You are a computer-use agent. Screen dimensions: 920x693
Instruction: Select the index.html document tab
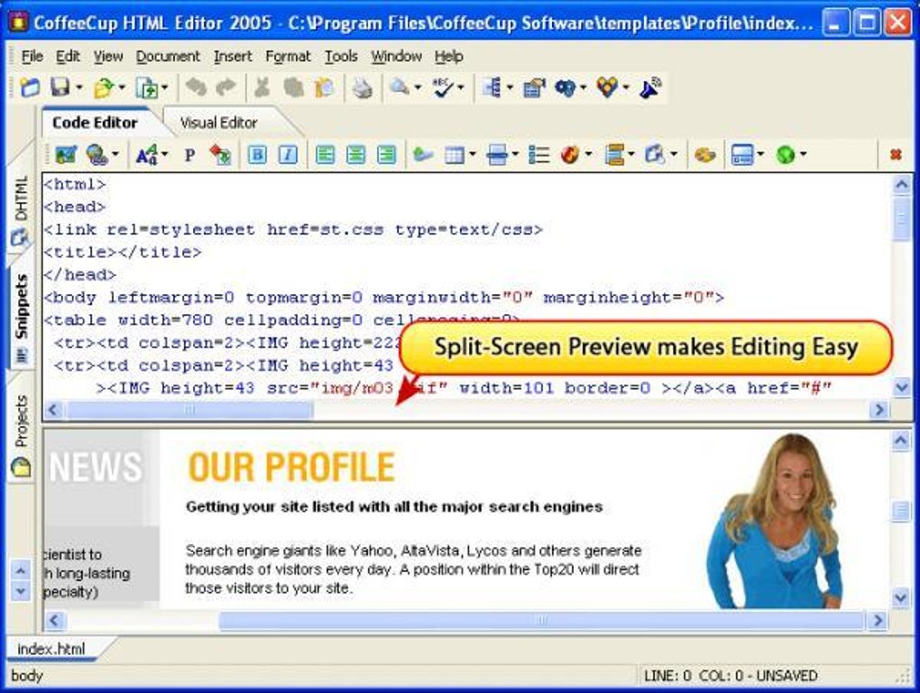click(x=51, y=649)
